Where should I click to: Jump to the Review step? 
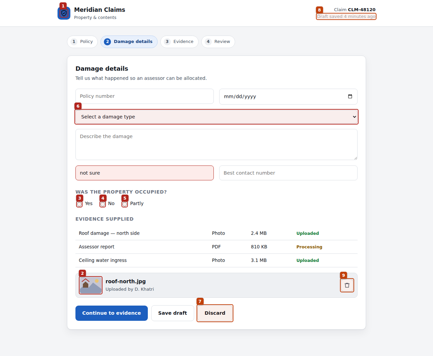tap(218, 42)
